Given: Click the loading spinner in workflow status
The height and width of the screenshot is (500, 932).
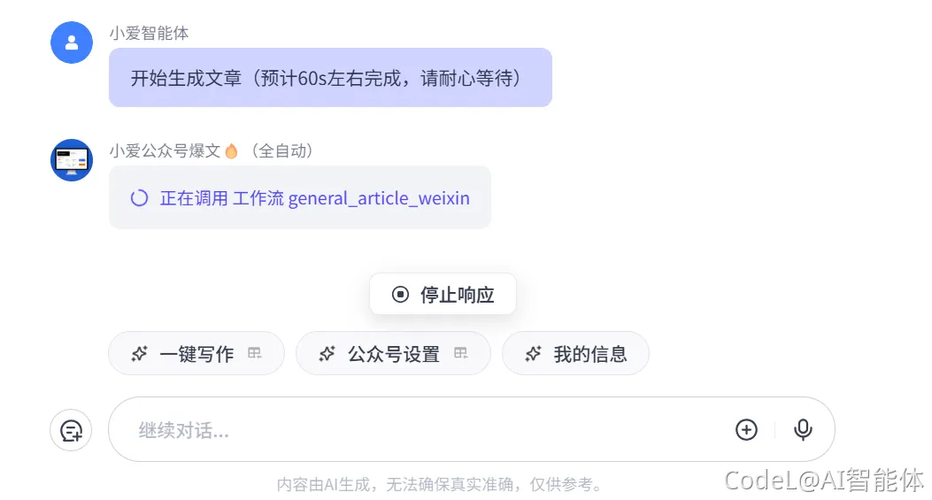Looking at the screenshot, I should click(x=139, y=198).
